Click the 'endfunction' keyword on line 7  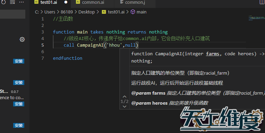(x=68, y=58)
